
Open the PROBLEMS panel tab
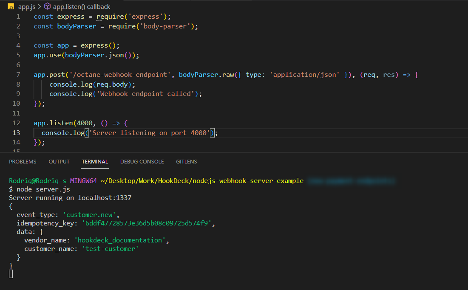point(23,161)
